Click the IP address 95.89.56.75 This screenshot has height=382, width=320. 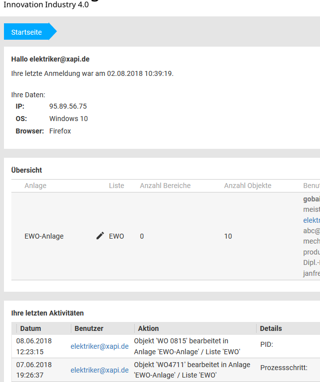click(68, 106)
